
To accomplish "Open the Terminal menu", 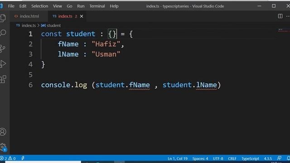I will click(x=97, y=6).
